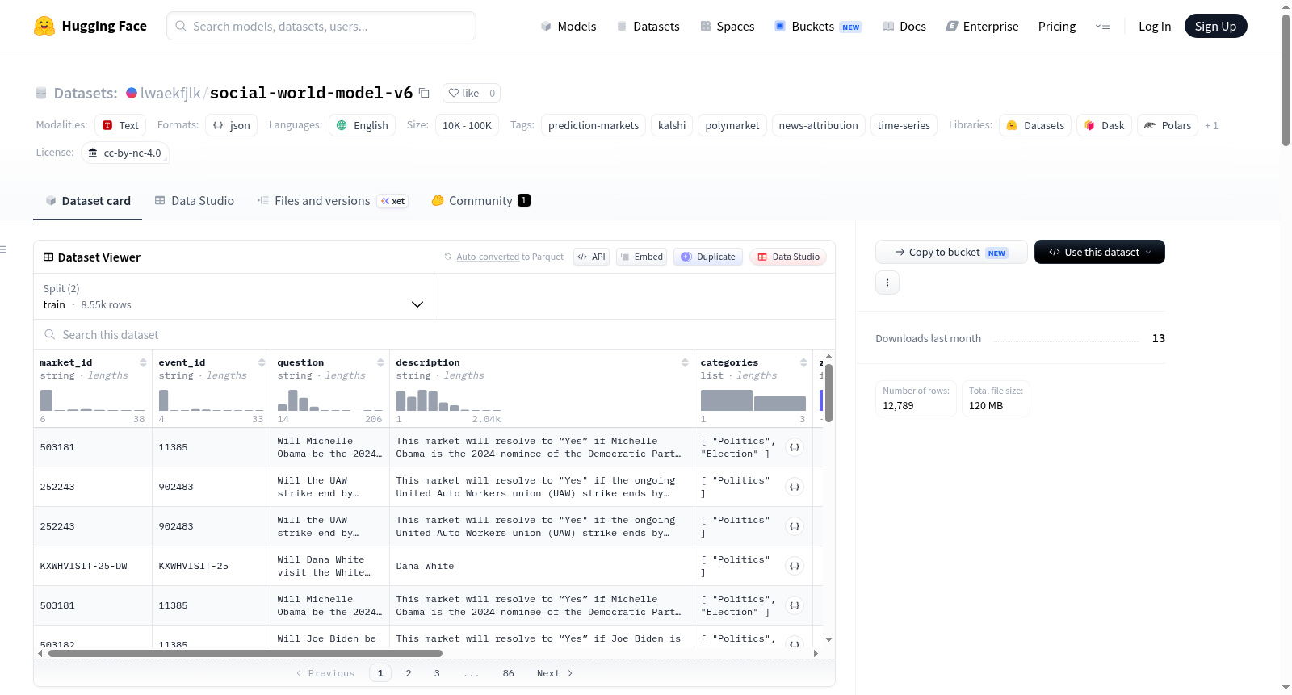Screen dimensions: 1292x695
Task: Click the Data Studio viewer button
Action: point(787,257)
